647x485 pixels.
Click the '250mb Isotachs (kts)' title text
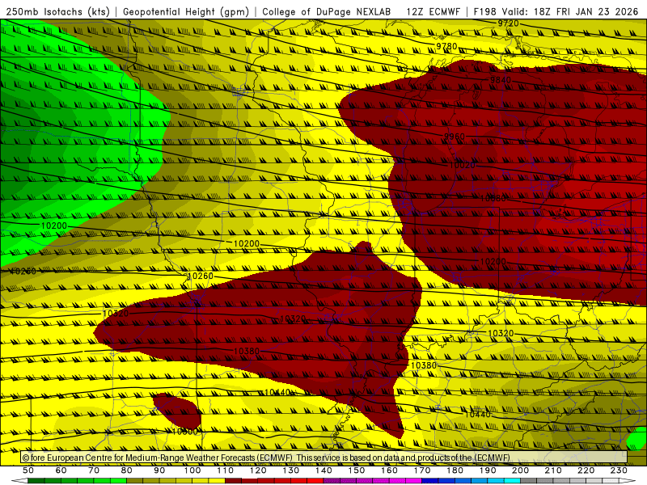coord(58,11)
